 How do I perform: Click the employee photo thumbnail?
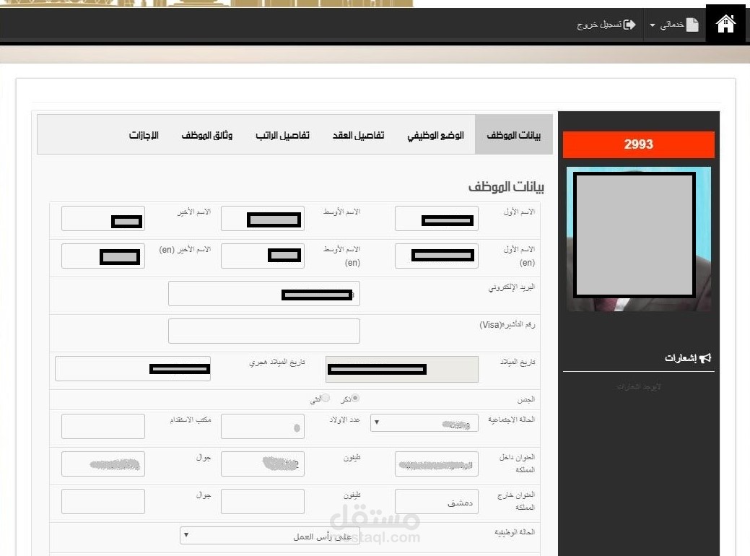pos(637,239)
